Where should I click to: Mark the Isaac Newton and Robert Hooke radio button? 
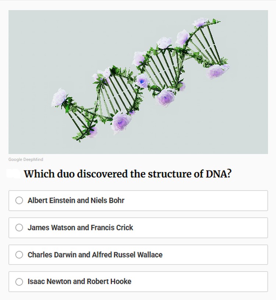point(19,282)
